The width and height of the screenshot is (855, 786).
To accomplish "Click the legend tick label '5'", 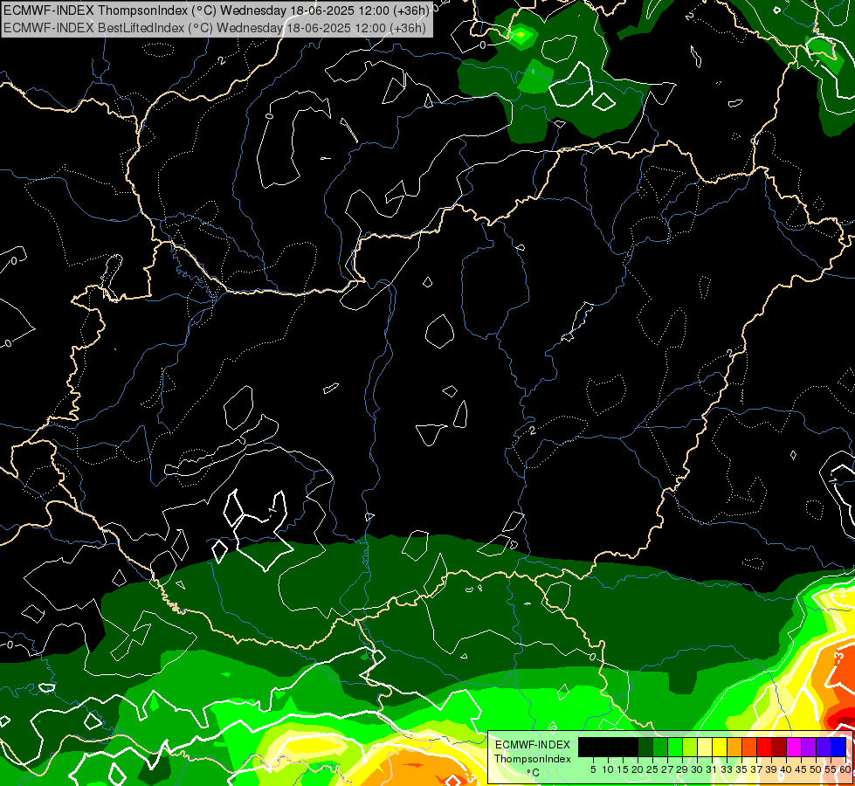I will coord(593,769).
